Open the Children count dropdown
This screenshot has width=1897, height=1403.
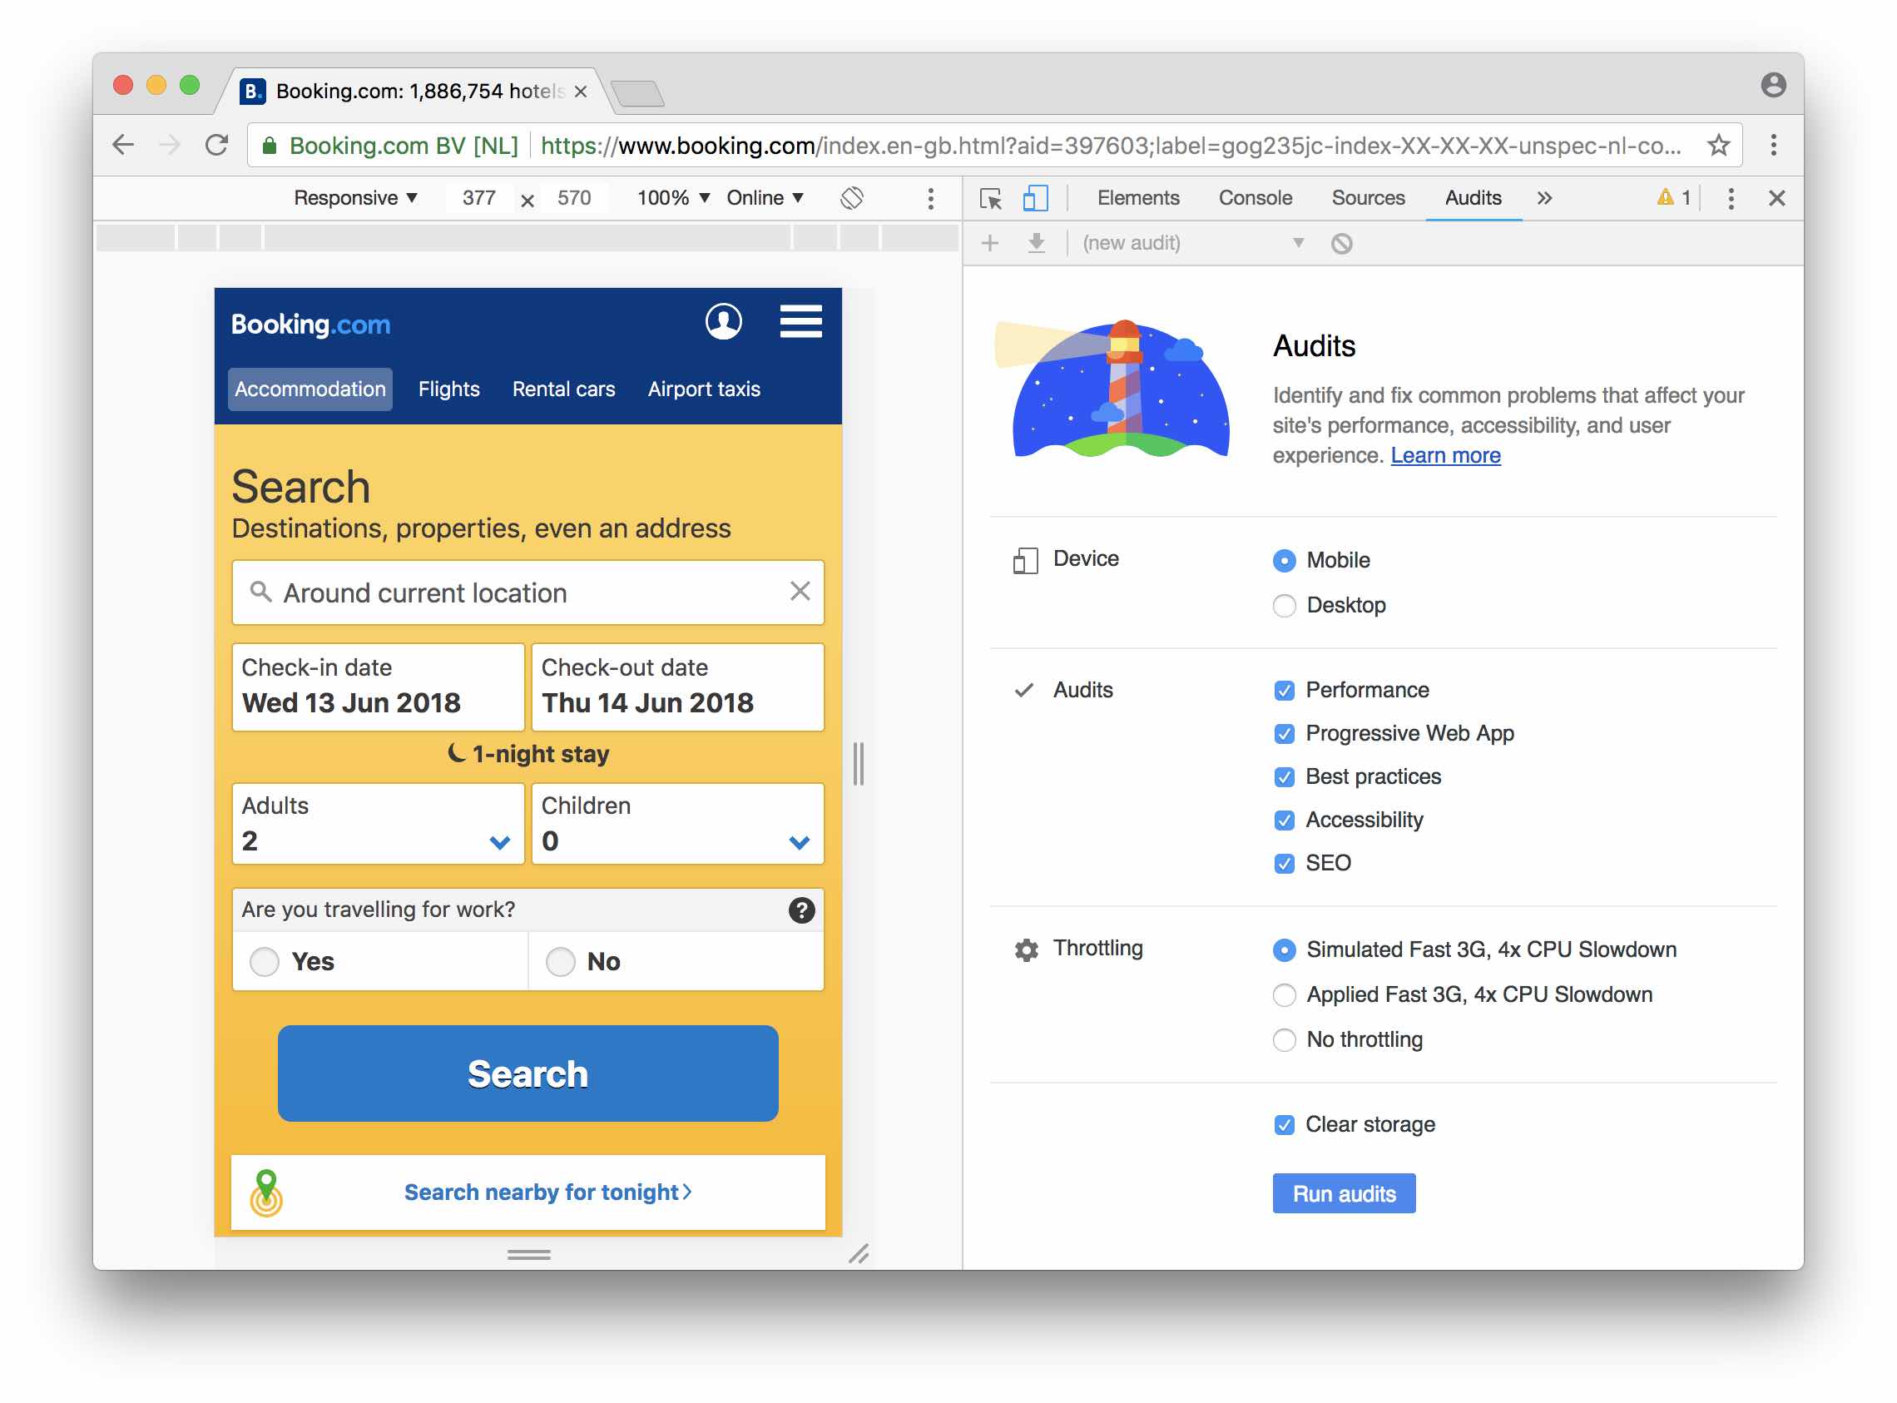pos(676,824)
